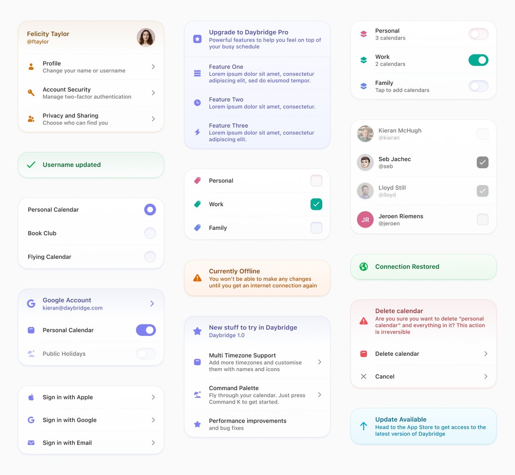
Task: Click the Public Holidays beach icon
Action: click(31, 354)
